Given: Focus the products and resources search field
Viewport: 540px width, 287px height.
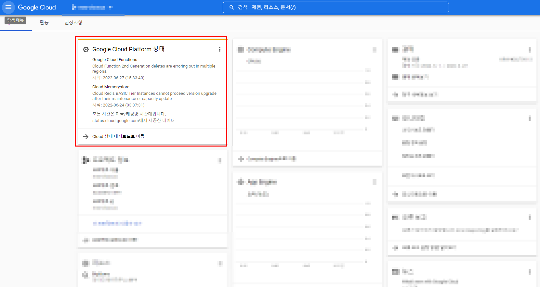Looking at the screenshot, I should click(336, 7).
